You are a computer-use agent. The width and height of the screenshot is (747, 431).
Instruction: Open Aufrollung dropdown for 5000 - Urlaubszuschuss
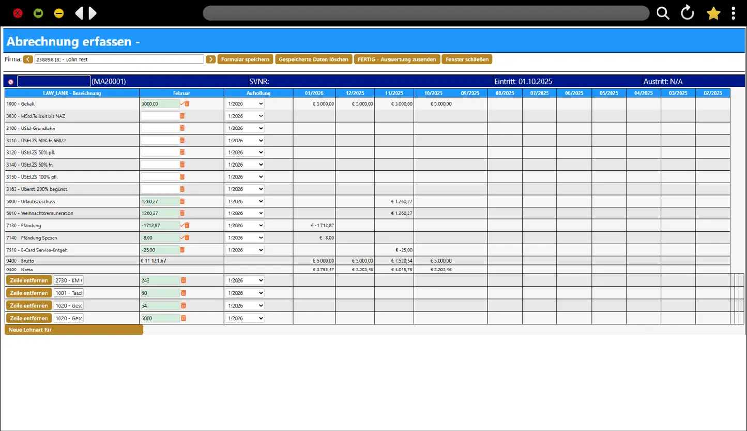click(245, 201)
